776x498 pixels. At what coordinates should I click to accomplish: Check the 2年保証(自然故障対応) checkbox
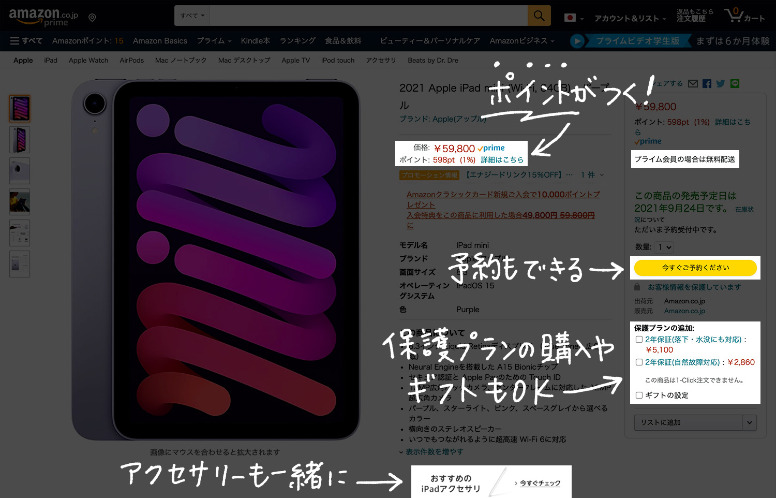[x=639, y=362]
